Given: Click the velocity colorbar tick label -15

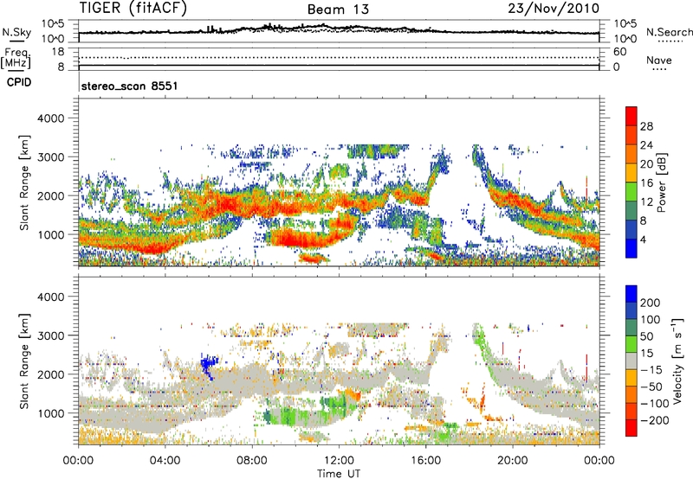Looking at the screenshot, I should tap(651, 369).
